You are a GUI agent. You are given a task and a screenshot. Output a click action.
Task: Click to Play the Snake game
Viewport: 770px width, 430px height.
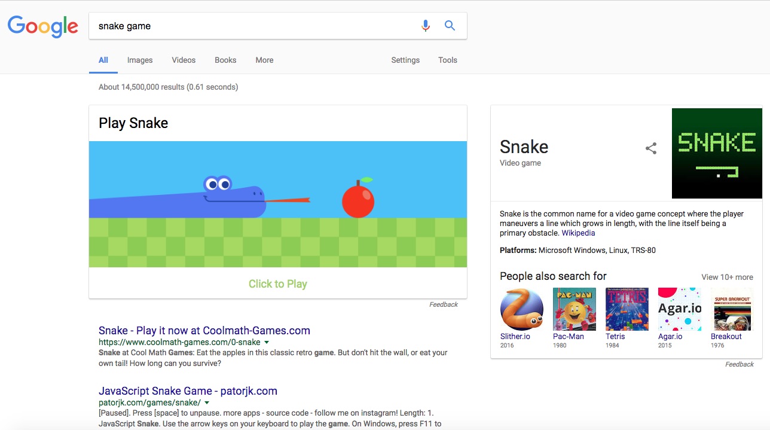point(278,284)
